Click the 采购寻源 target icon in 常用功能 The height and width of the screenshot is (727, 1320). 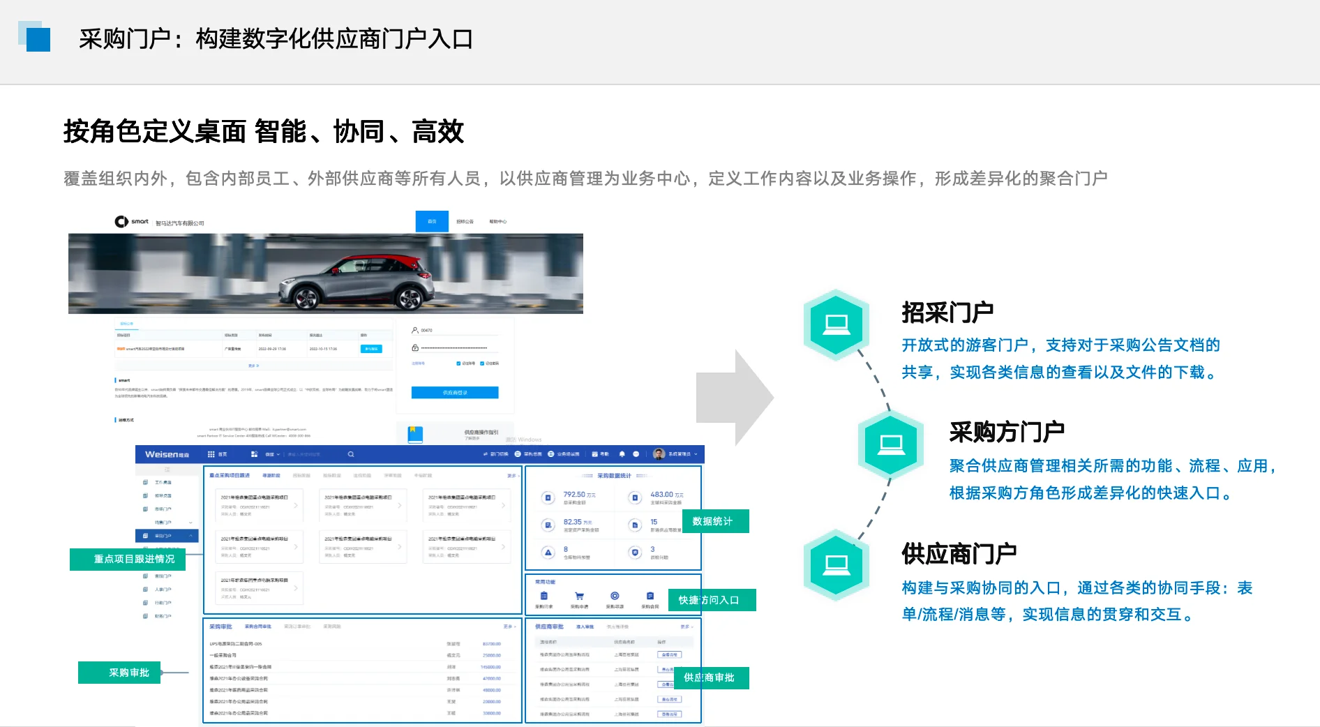[615, 595]
